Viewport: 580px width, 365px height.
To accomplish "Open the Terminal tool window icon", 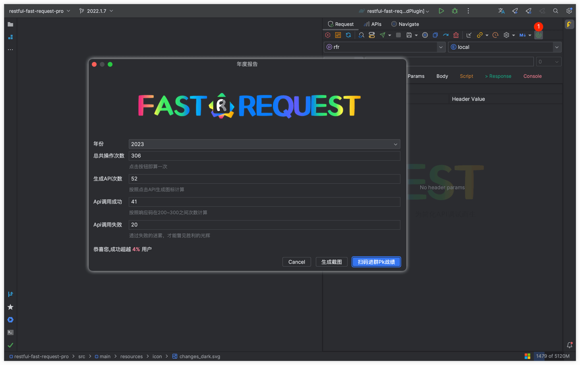I will point(10,332).
